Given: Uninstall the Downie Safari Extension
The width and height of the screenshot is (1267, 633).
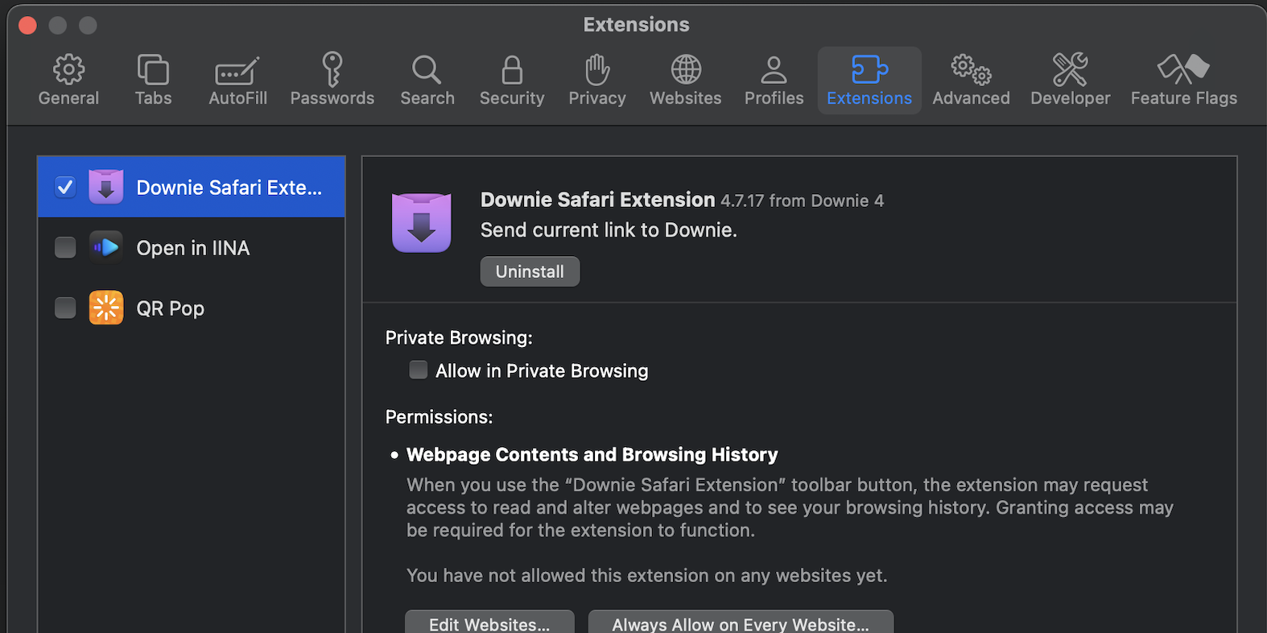Looking at the screenshot, I should click(x=530, y=271).
